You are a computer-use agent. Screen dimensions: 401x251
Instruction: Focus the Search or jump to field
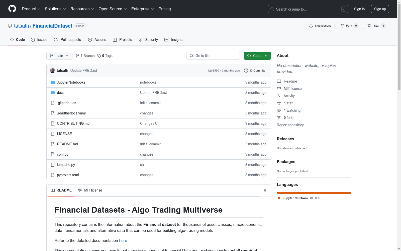[308, 9]
